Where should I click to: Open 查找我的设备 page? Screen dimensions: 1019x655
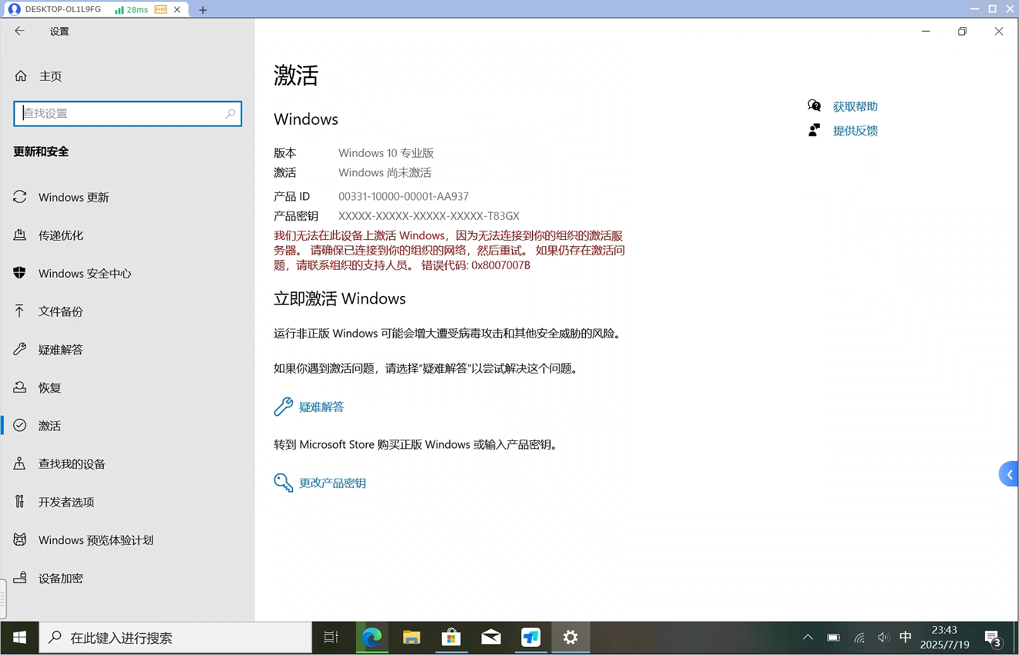tap(71, 464)
